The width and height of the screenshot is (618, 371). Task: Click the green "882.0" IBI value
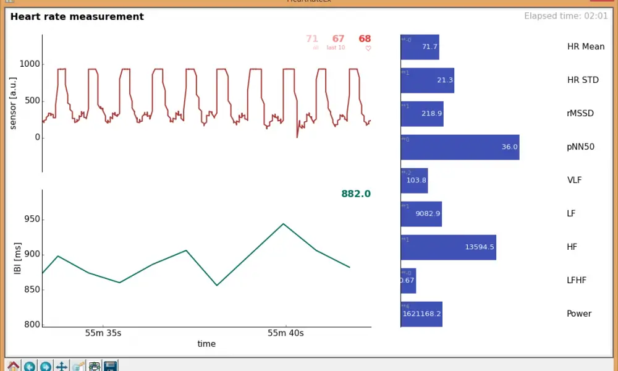click(x=356, y=194)
